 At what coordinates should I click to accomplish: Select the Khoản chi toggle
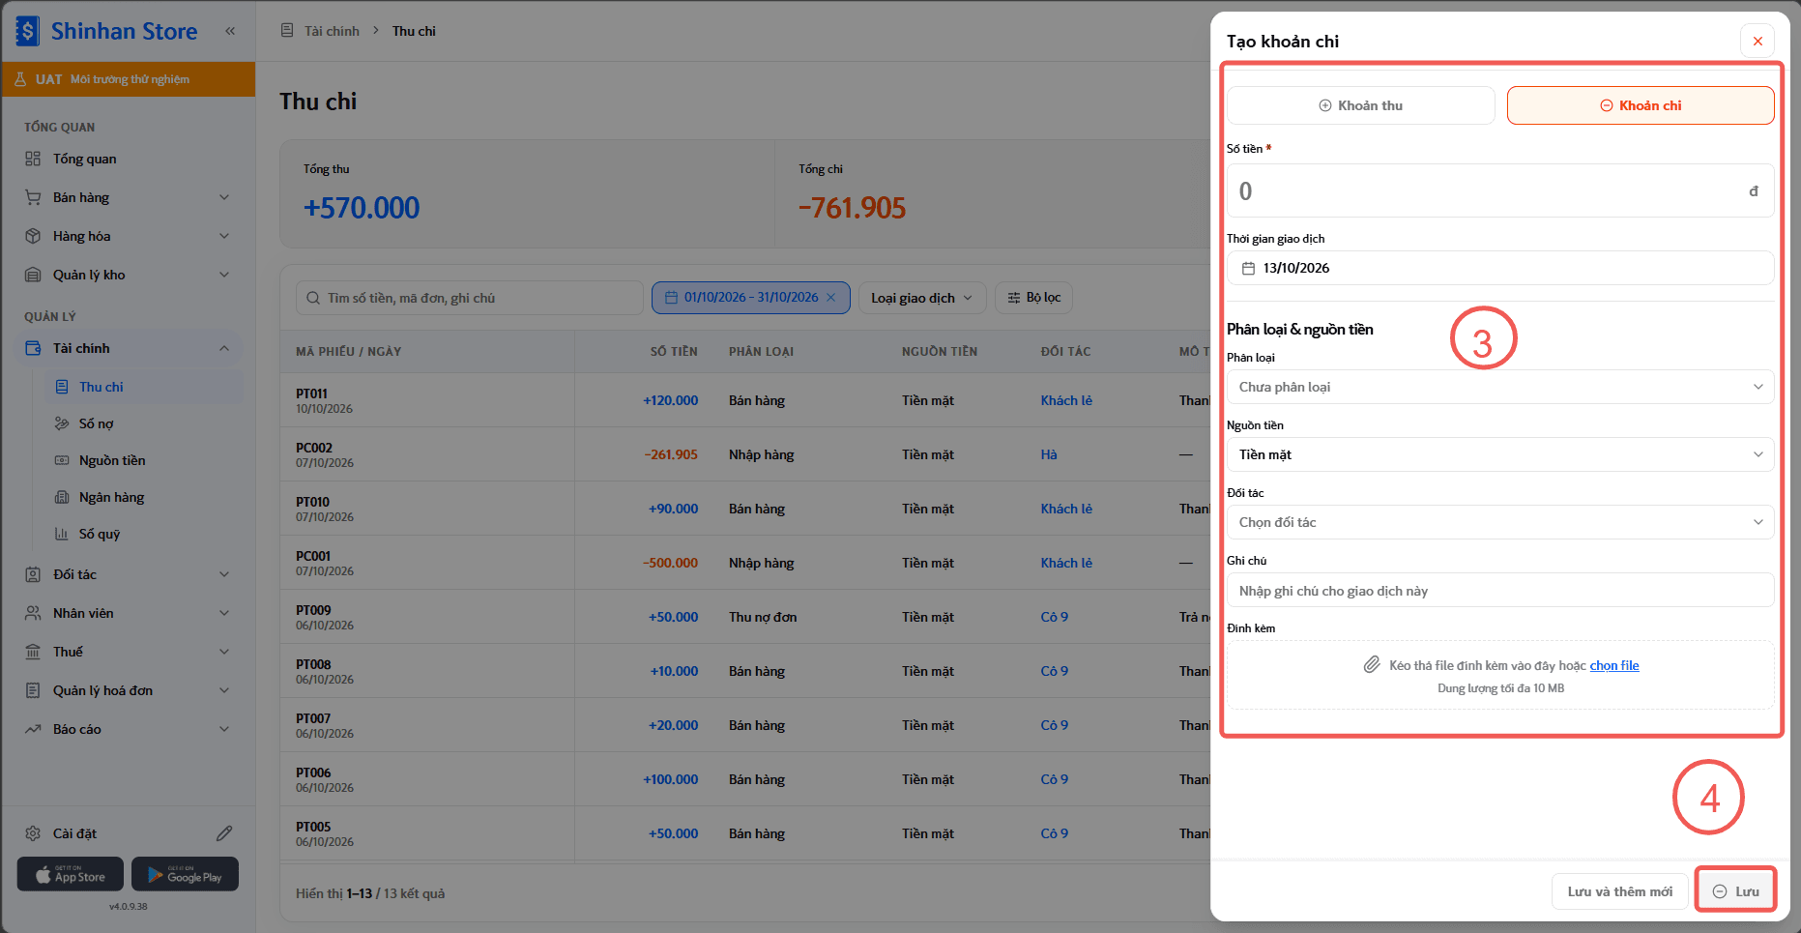pyautogui.click(x=1641, y=105)
